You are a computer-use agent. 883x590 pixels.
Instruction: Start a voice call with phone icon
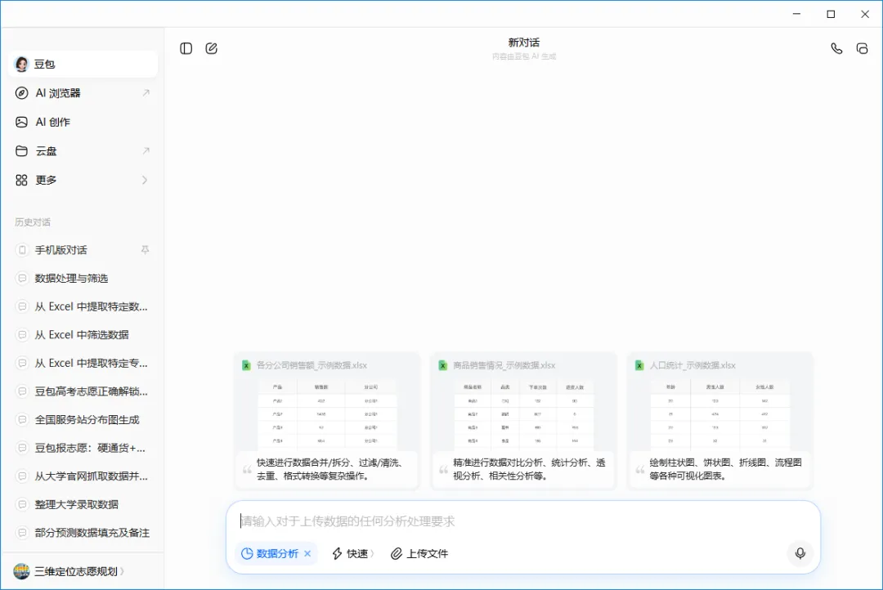tap(836, 48)
